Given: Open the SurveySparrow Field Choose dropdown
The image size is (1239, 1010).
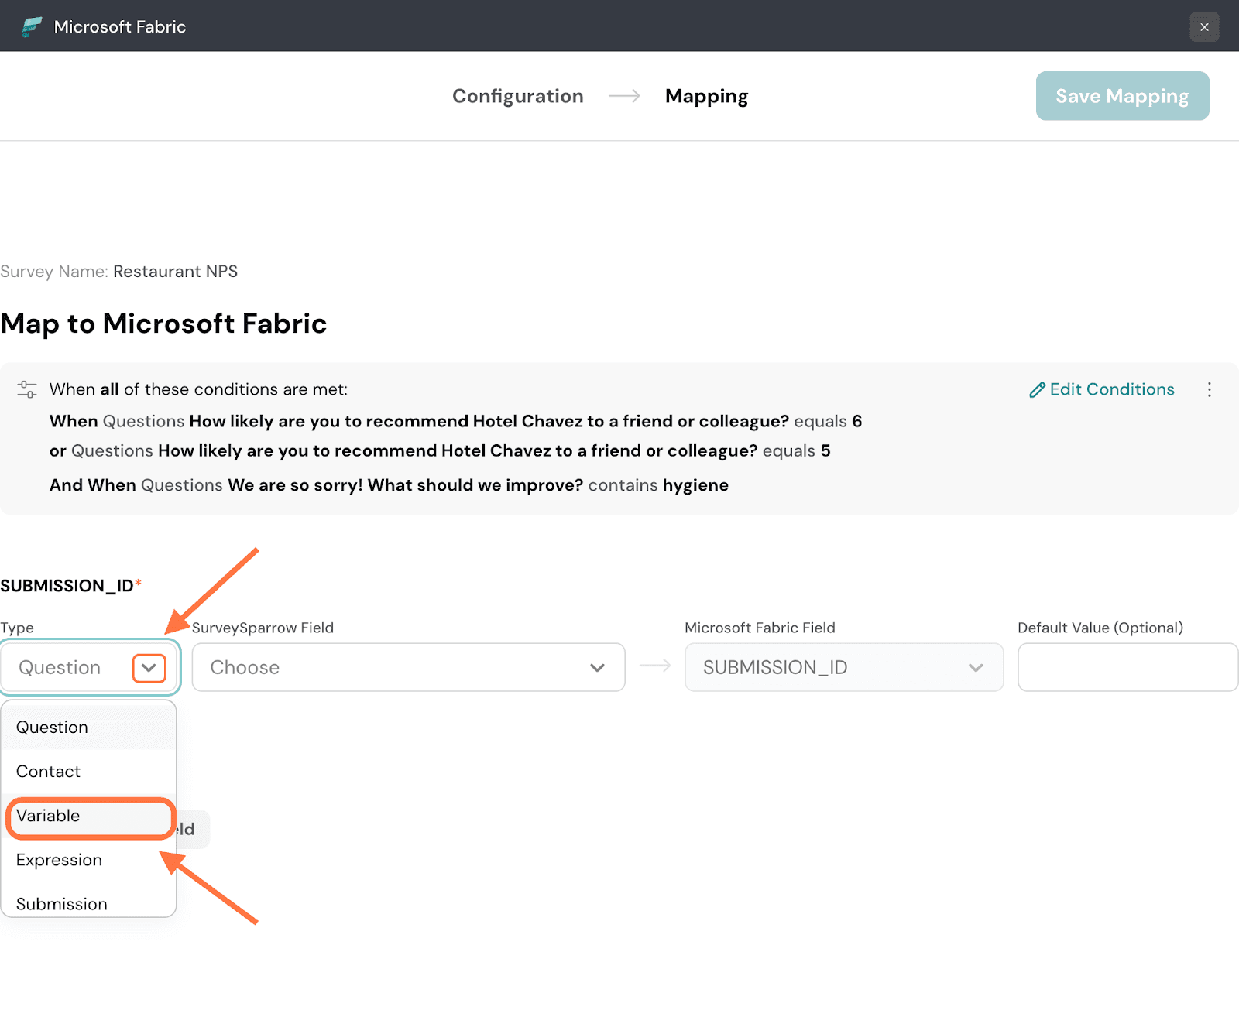Looking at the screenshot, I should coord(408,667).
